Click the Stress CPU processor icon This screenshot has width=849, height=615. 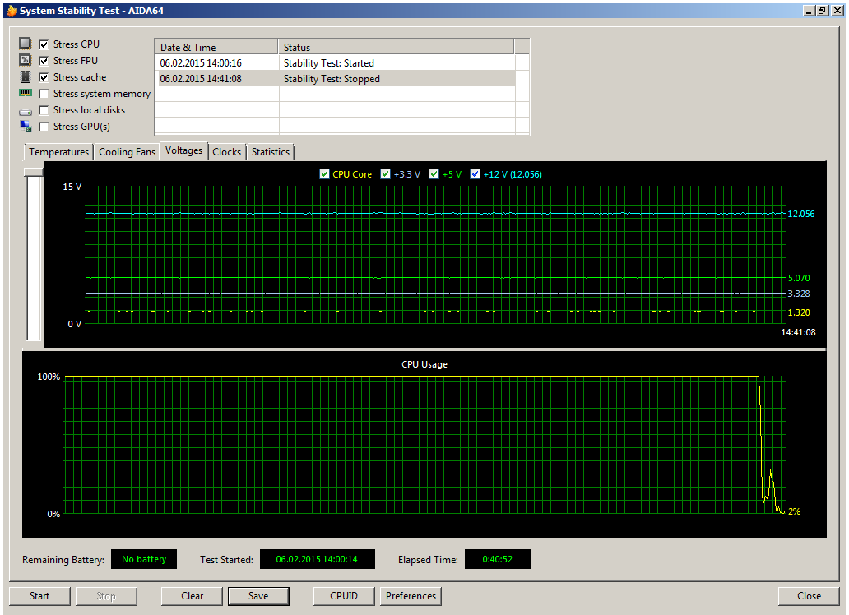pos(26,44)
